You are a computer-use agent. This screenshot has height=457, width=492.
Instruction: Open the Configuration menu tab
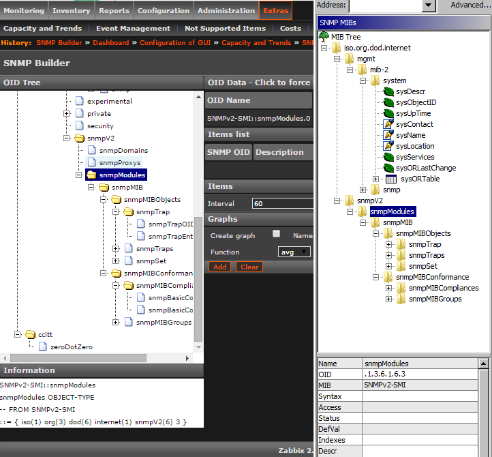click(164, 10)
